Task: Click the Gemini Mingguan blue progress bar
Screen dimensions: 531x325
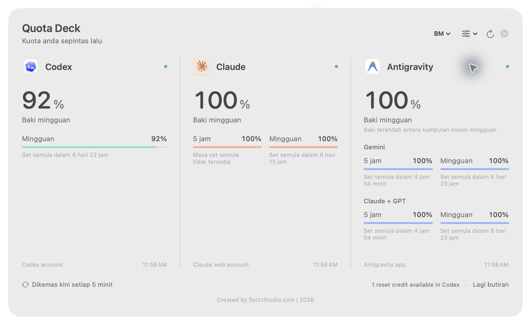Action: (475, 169)
